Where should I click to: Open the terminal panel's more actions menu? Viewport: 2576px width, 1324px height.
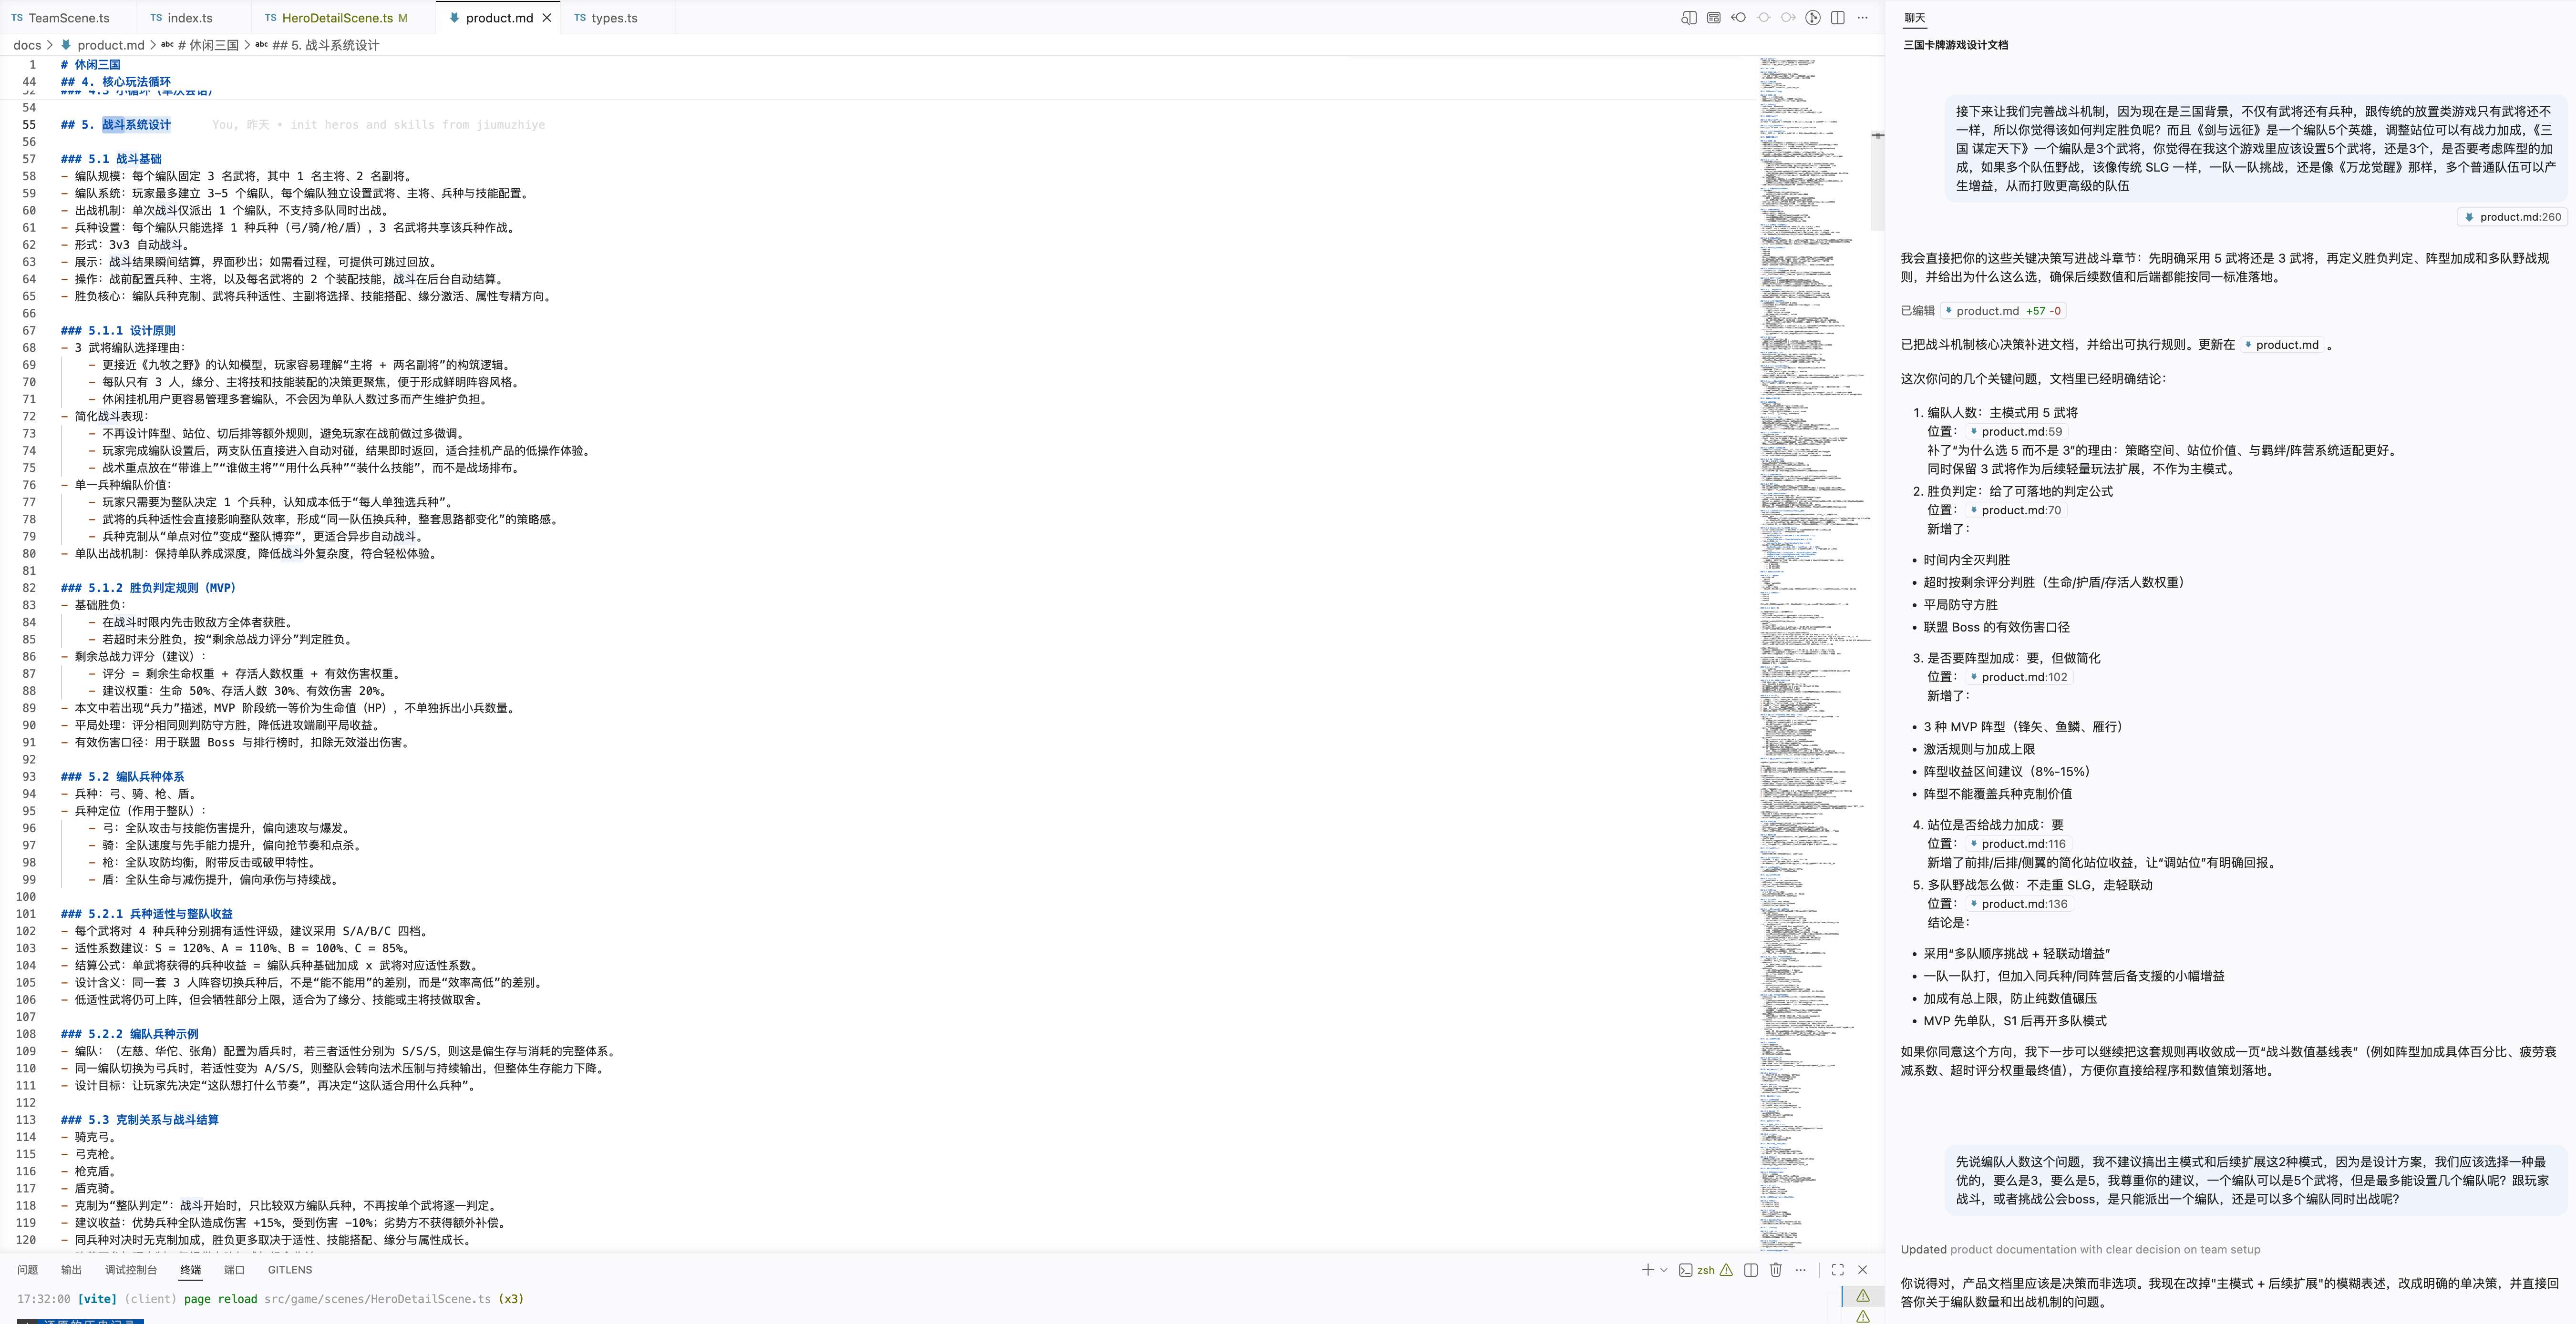tap(1801, 1270)
